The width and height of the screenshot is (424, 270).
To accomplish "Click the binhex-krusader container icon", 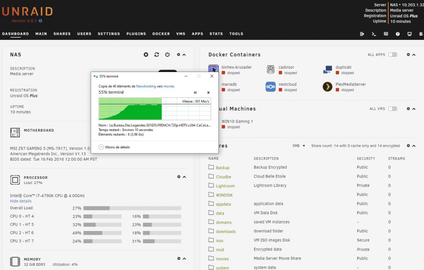I will point(213,69).
